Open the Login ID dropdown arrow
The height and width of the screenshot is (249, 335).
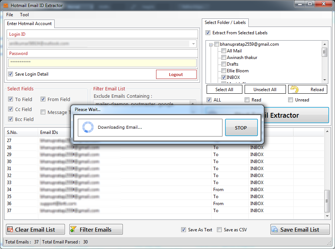tap(193, 44)
